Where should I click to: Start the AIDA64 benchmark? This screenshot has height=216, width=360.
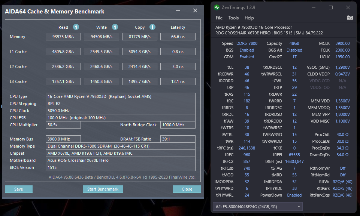(x=103, y=189)
